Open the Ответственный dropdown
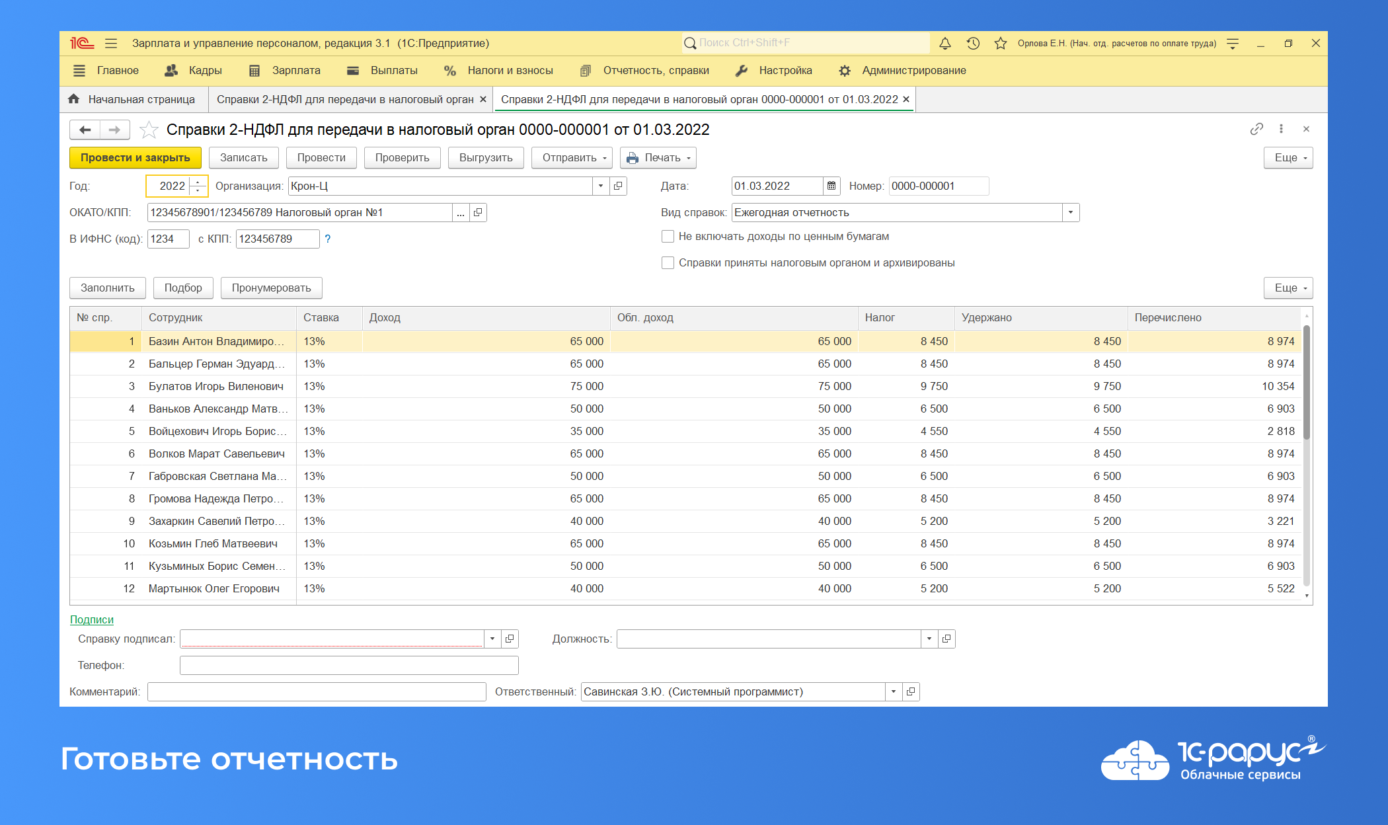This screenshot has width=1388, height=825. [894, 691]
